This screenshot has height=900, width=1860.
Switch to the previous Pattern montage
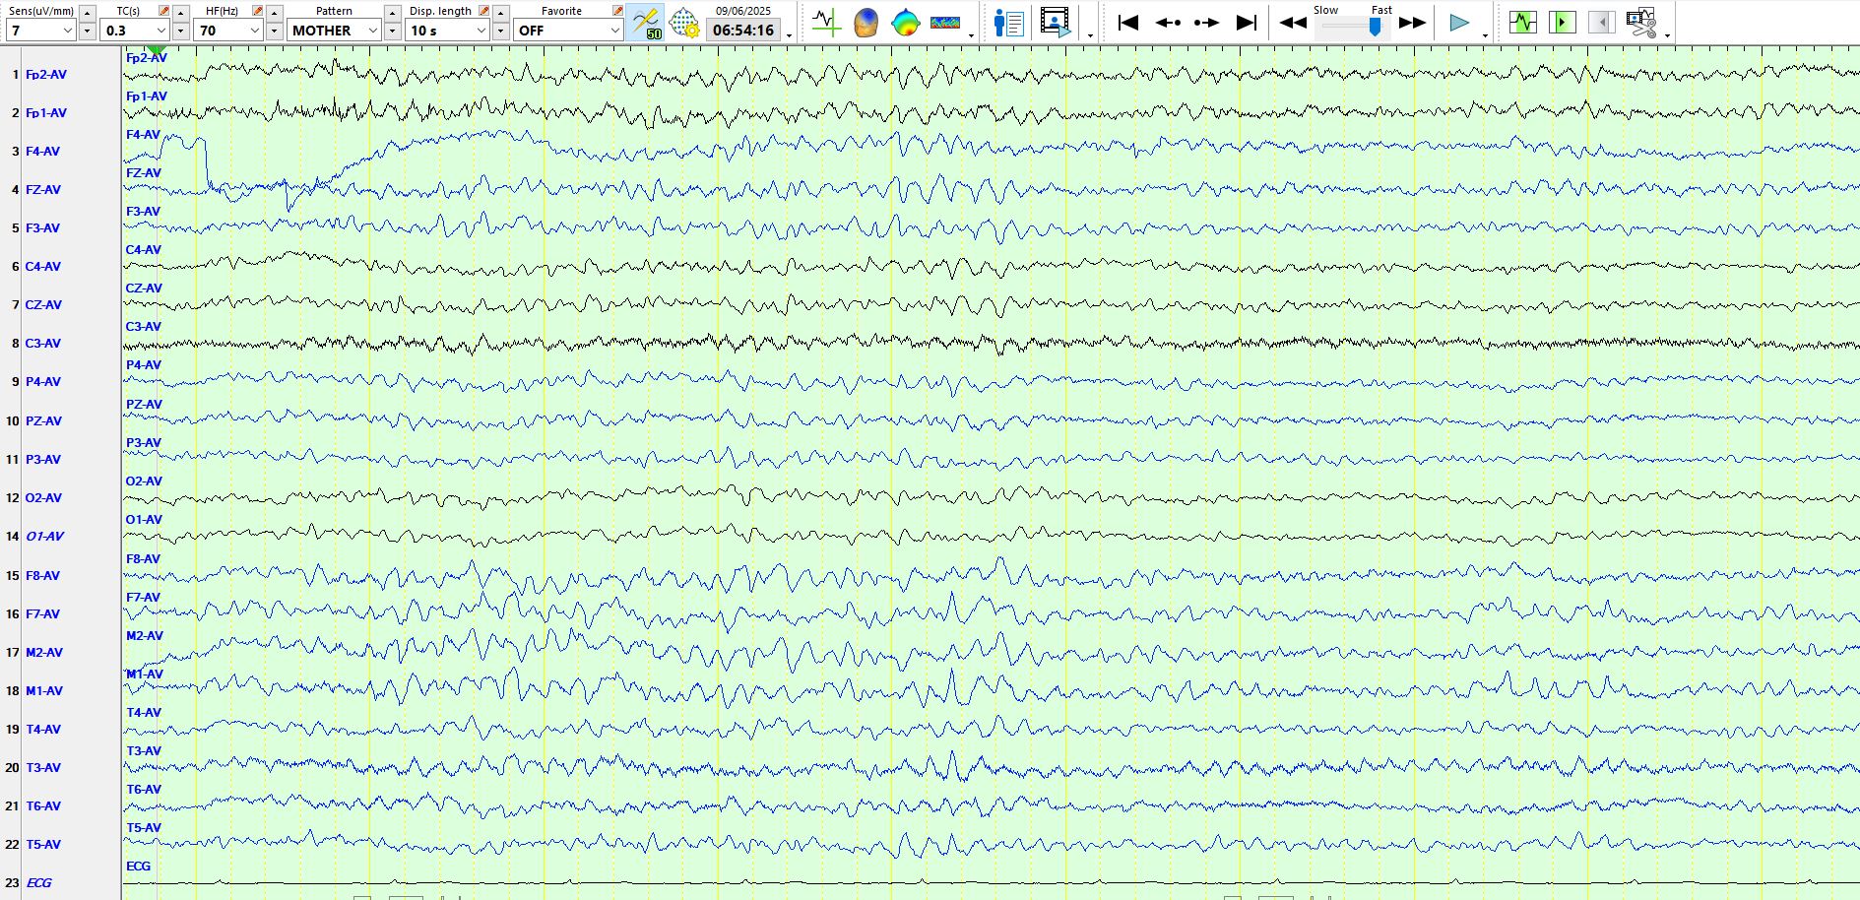point(393,13)
